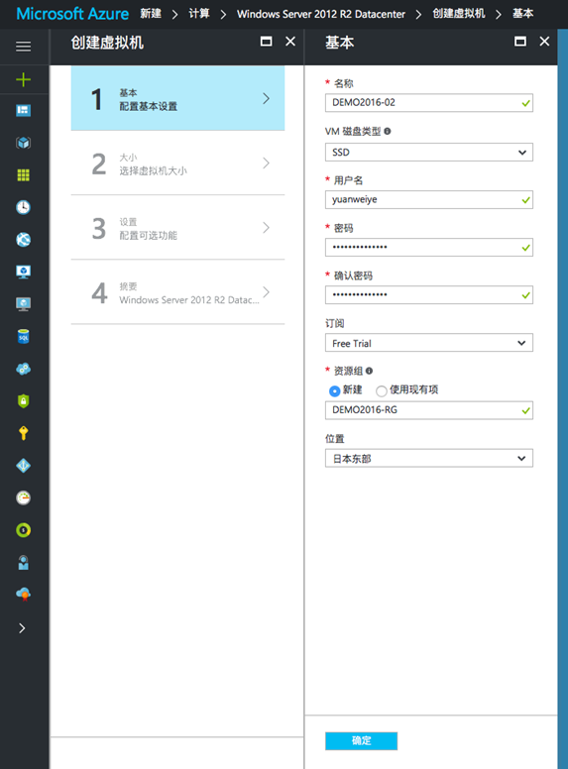This screenshot has width=568, height=769.
Task: Close the 创建虚拟机 blade
Action: coord(290,42)
